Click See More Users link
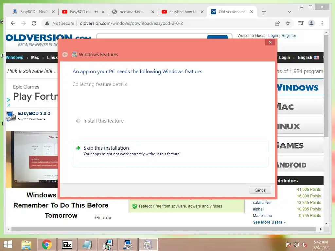The height and width of the screenshot is (251, 335). (x=269, y=222)
